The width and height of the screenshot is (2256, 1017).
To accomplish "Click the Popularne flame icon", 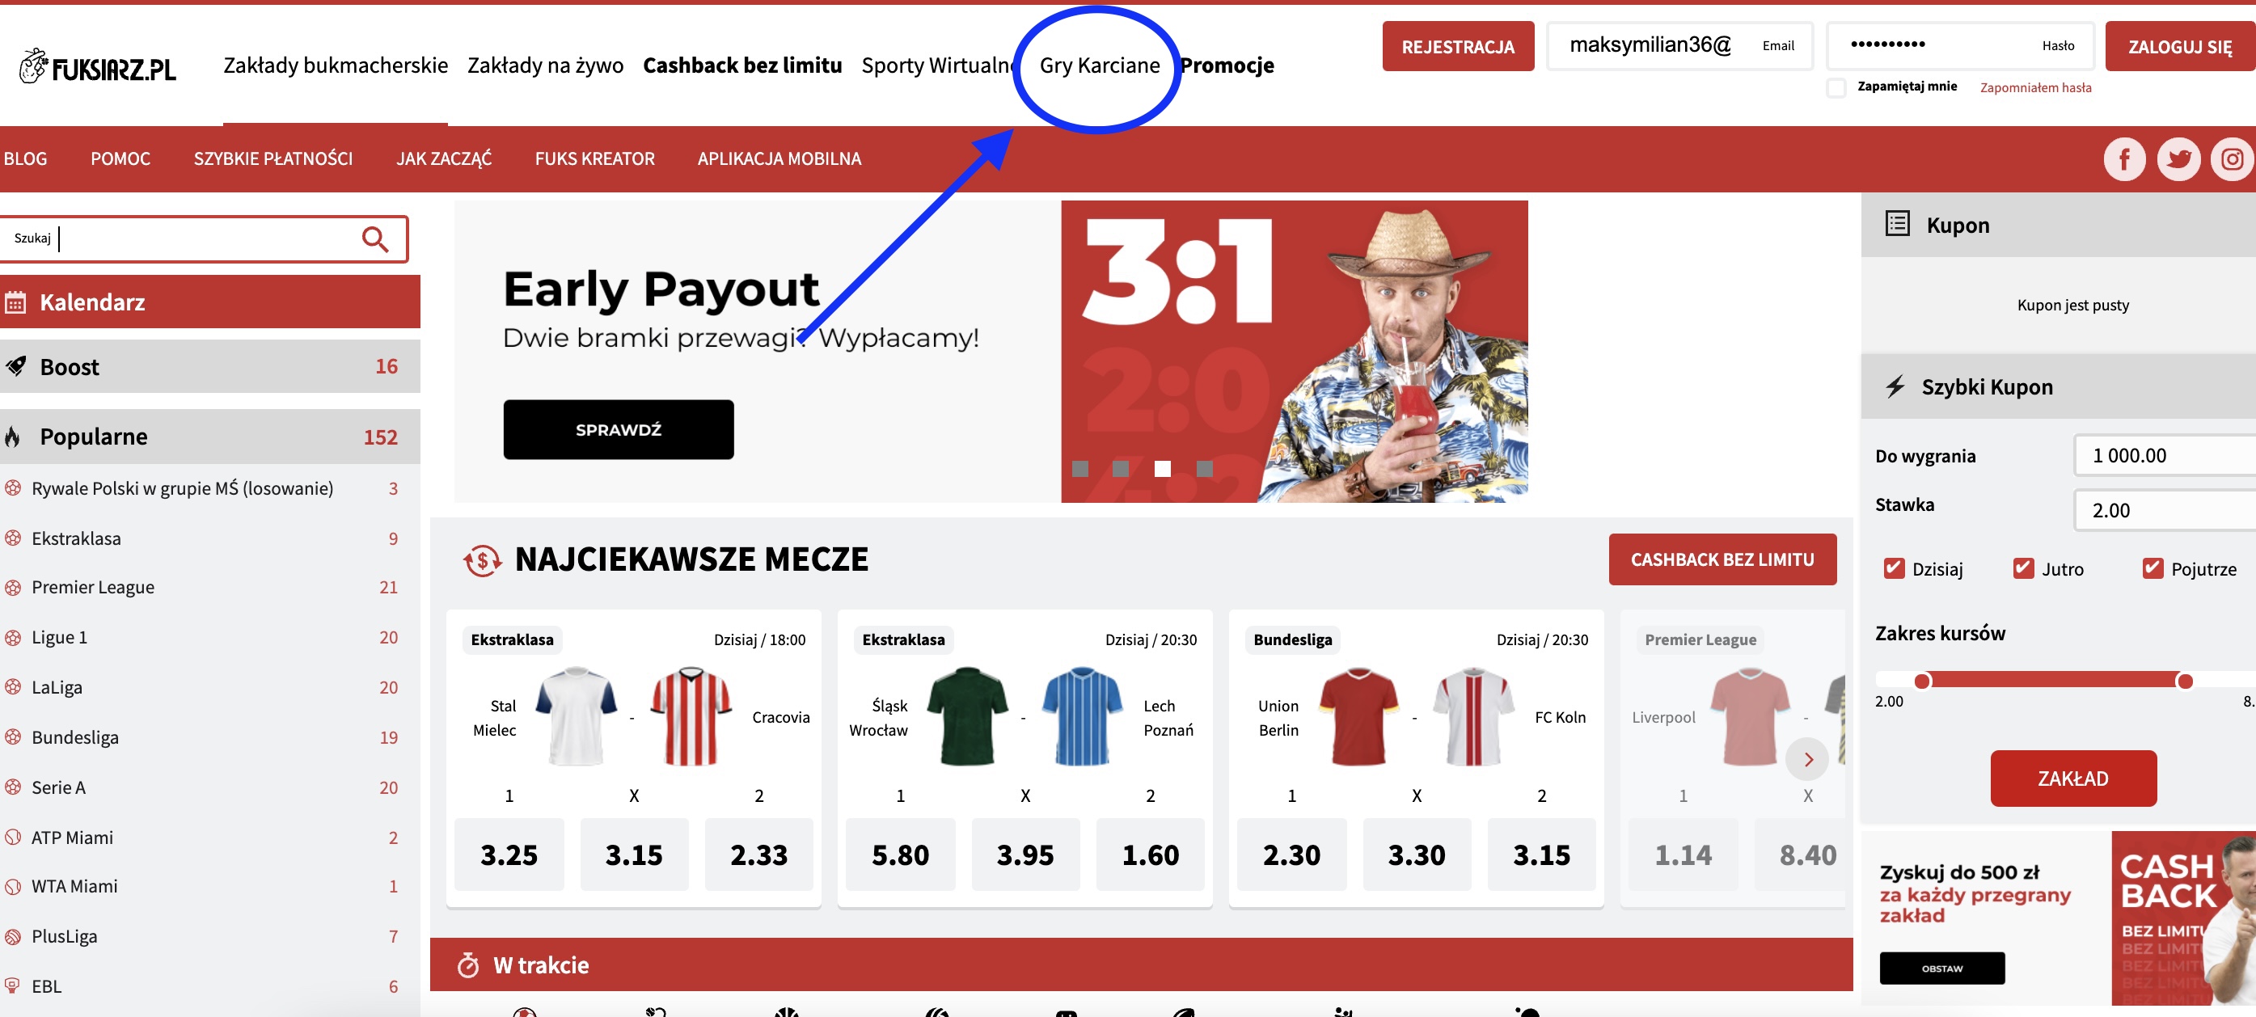I will tap(12, 436).
